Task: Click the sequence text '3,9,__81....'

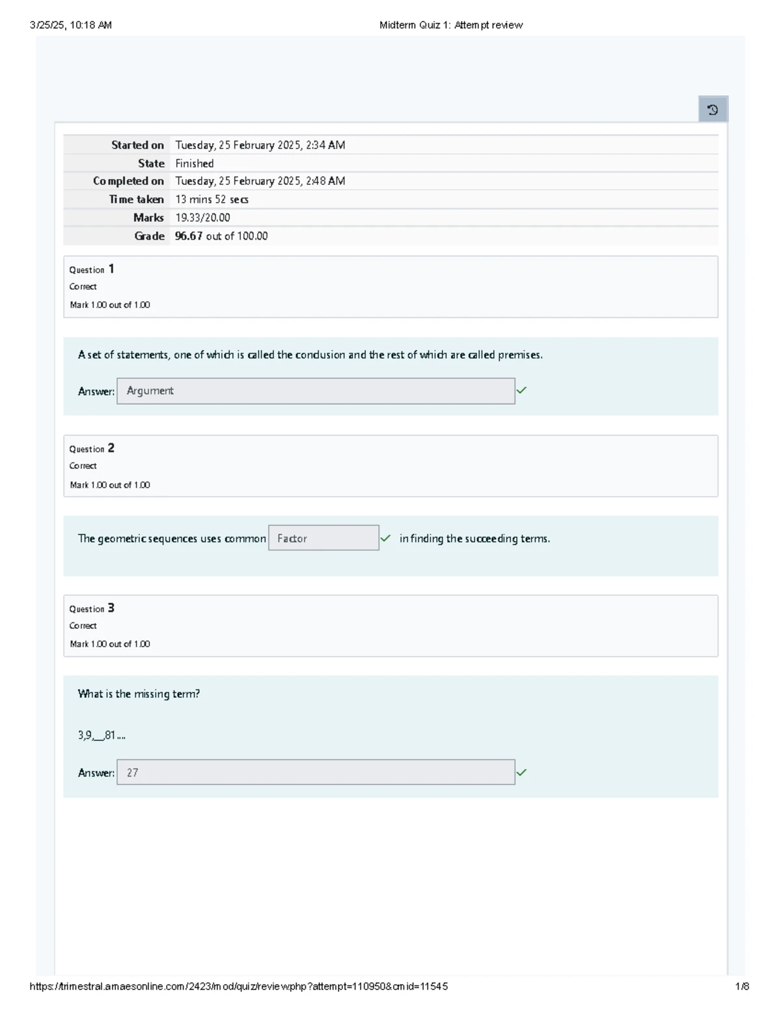Action: (x=102, y=735)
